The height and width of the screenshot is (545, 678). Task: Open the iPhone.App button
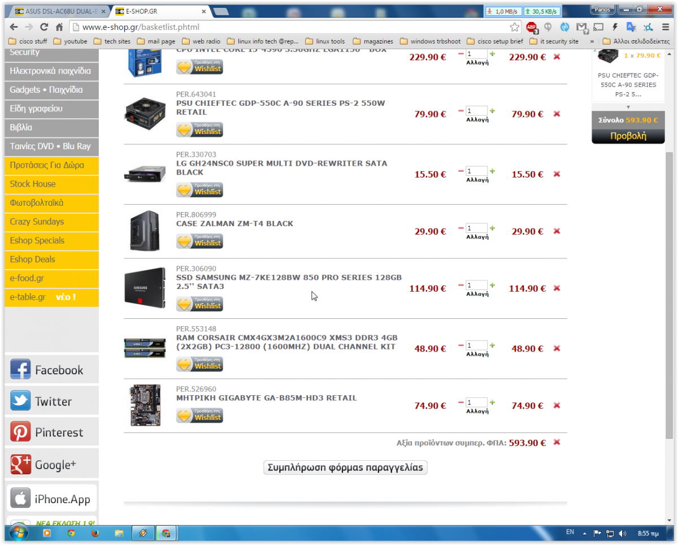click(51, 499)
